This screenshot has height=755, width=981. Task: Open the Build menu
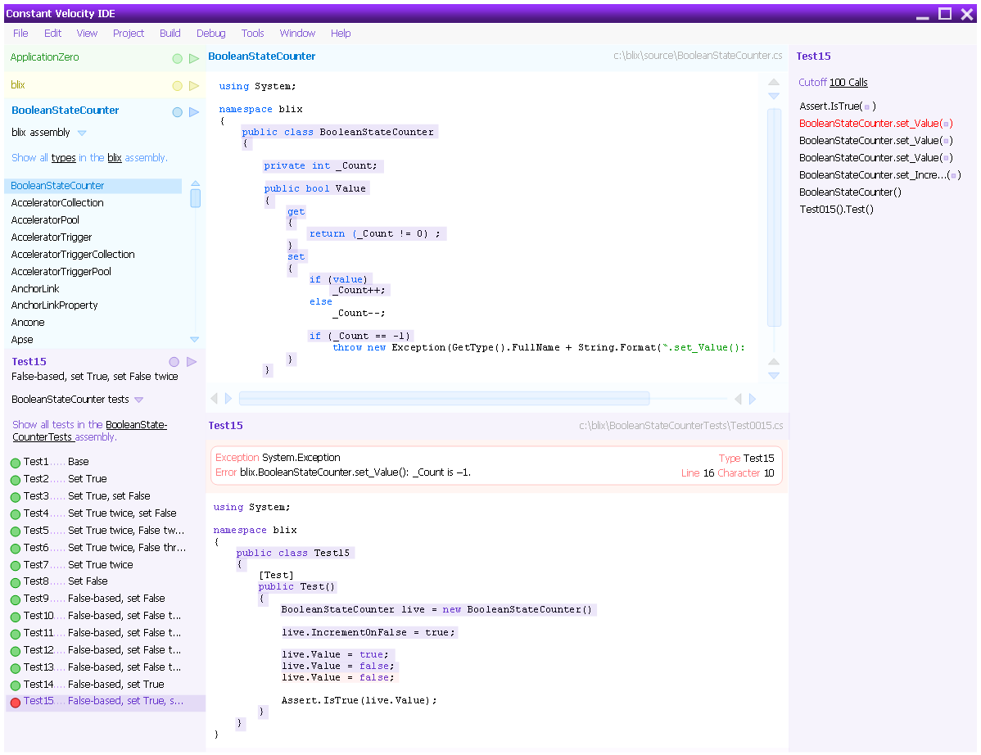tap(170, 33)
